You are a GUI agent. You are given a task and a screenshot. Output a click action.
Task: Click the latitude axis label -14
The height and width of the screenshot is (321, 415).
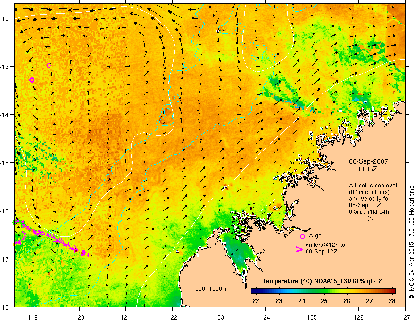coord(5,114)
